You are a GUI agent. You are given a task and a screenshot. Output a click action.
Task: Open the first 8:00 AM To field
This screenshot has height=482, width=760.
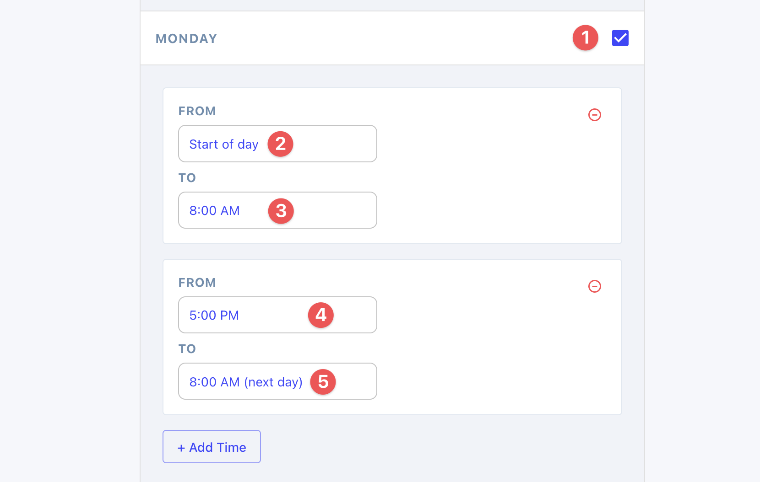pyautogui.click(x=277, y=210)
